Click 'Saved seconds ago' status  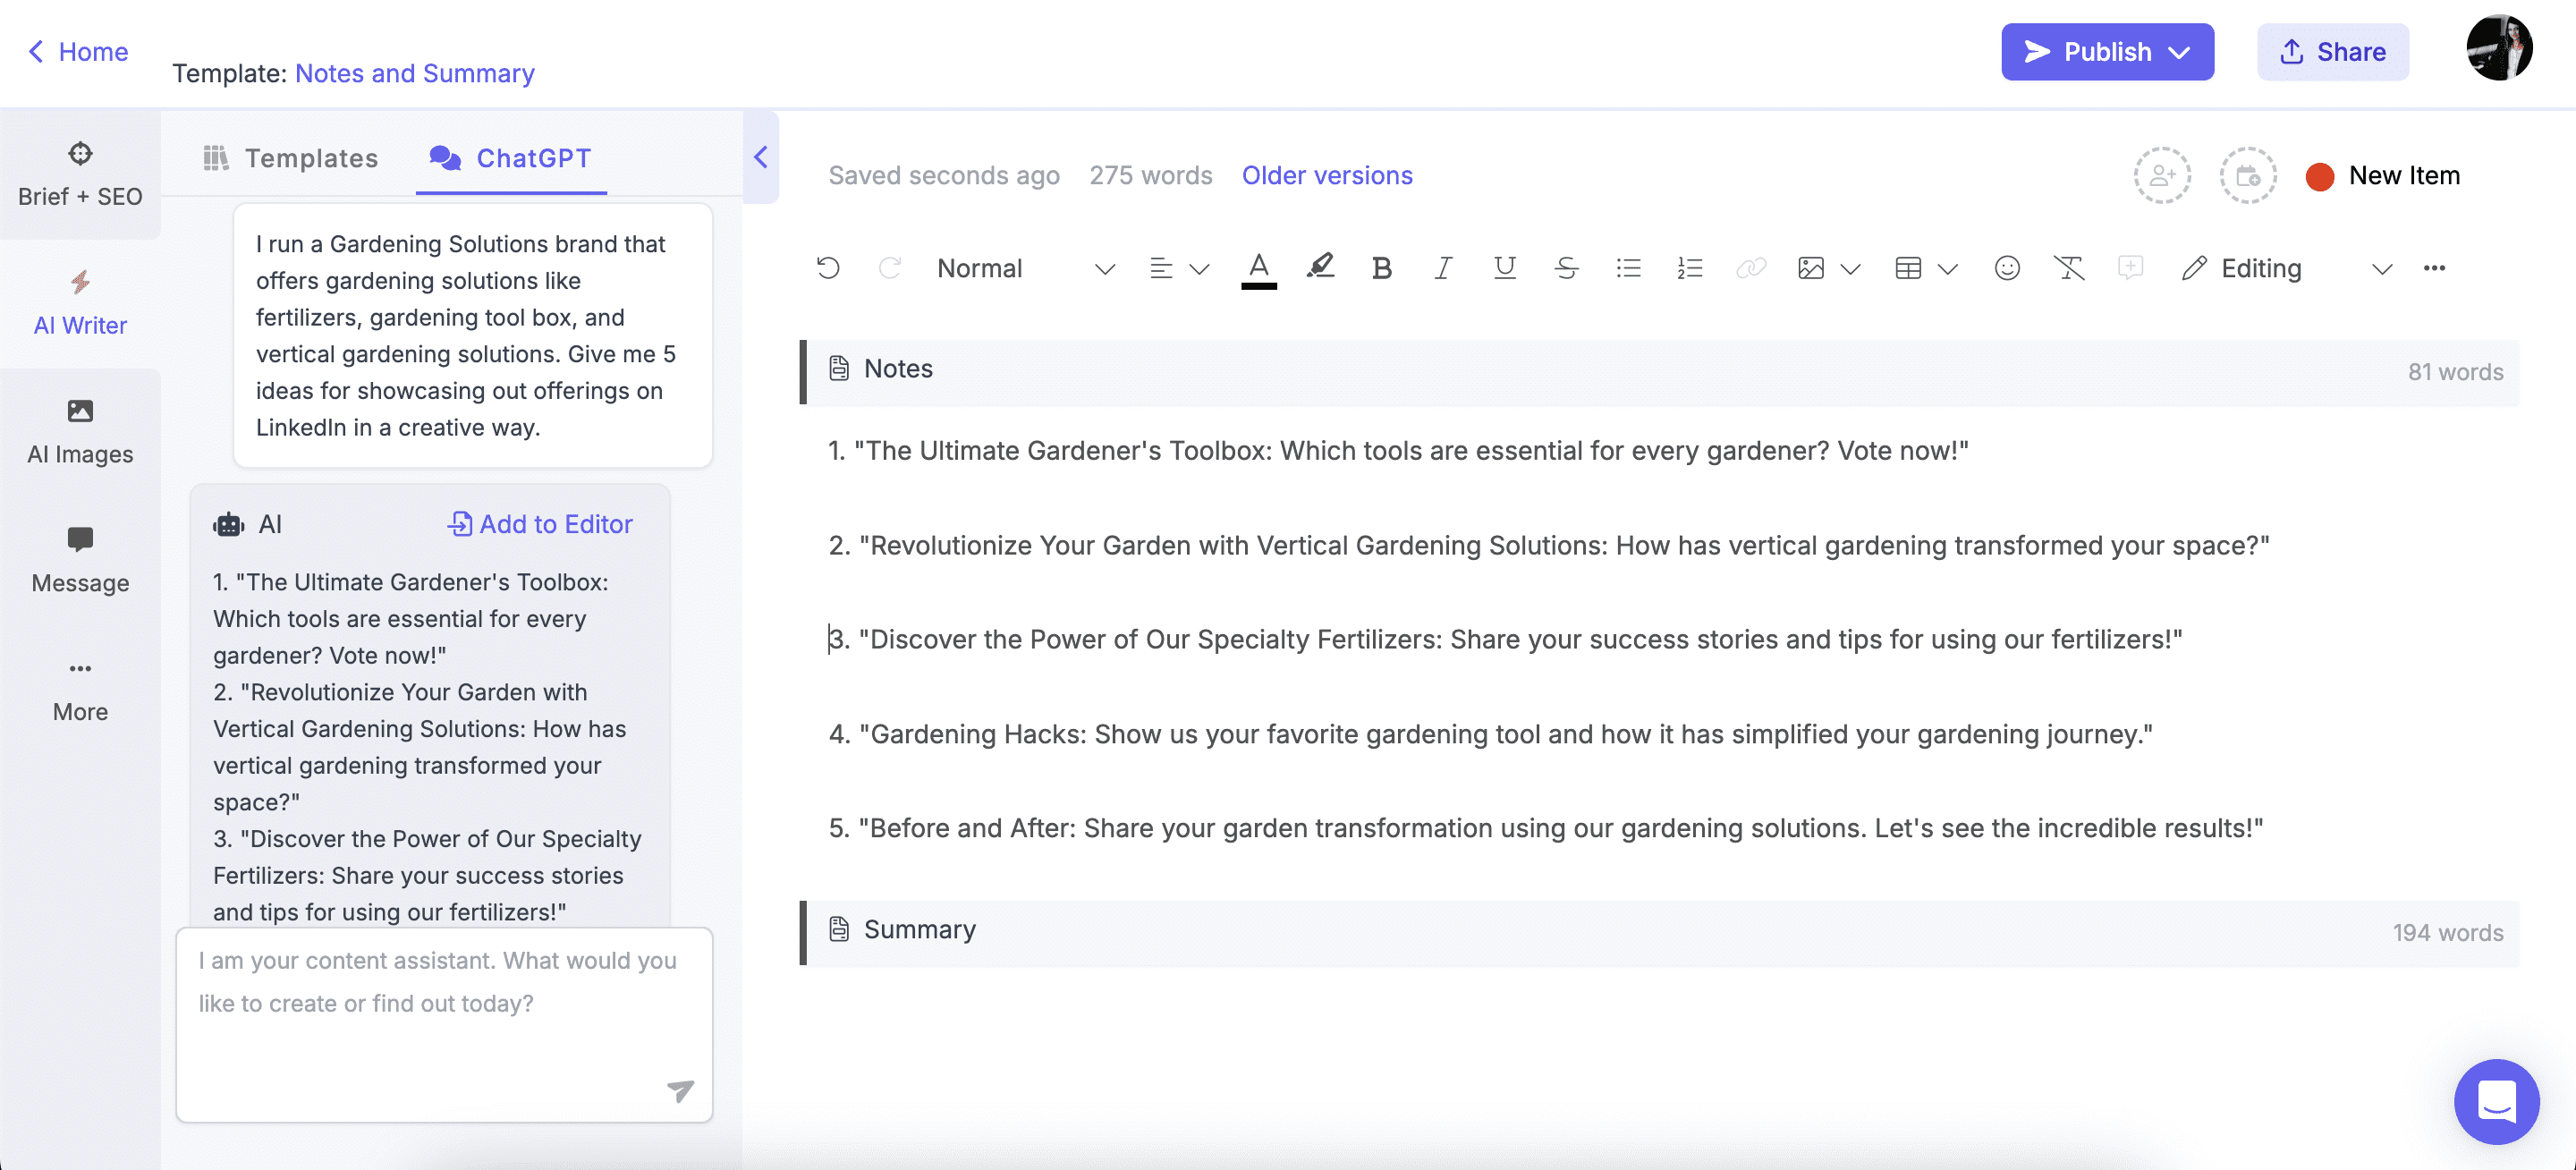(x=944, y=175)
